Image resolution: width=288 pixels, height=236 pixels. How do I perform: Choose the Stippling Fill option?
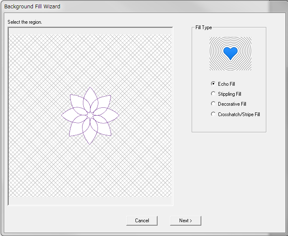pos(214,94)
